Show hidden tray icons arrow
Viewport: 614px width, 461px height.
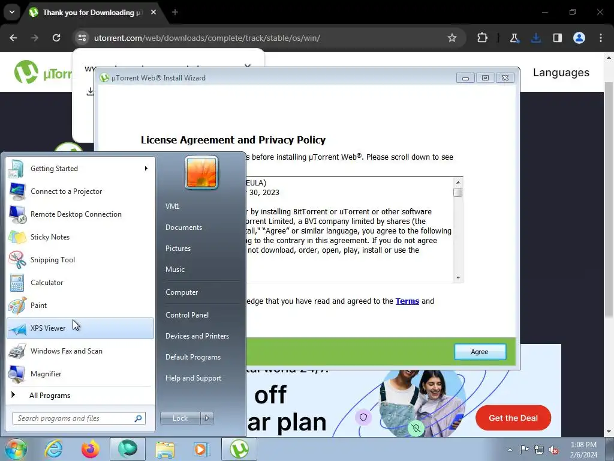510,450
